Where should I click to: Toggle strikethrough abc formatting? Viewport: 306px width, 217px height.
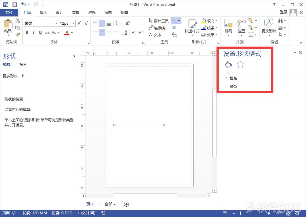[x=47, y=33]
